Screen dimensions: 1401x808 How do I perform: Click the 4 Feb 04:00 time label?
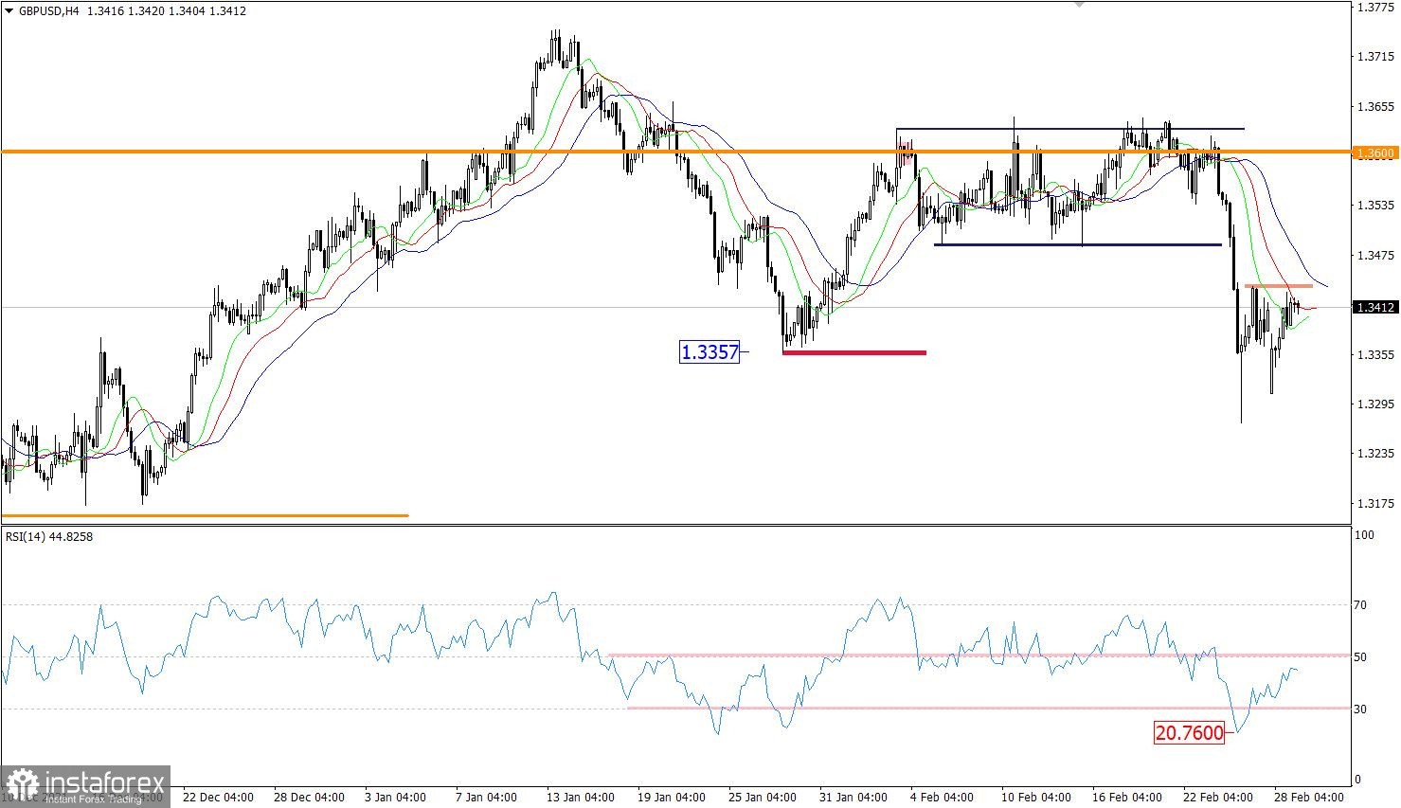point(941,797)
